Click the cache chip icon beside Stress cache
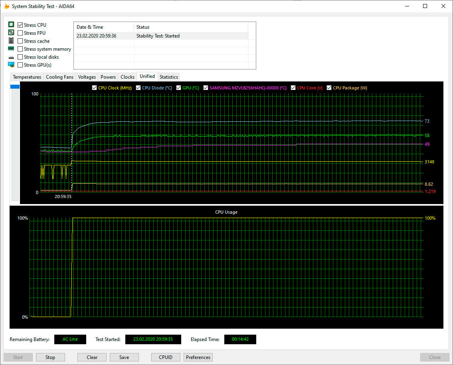453x365 pixels. click(11, 41)
